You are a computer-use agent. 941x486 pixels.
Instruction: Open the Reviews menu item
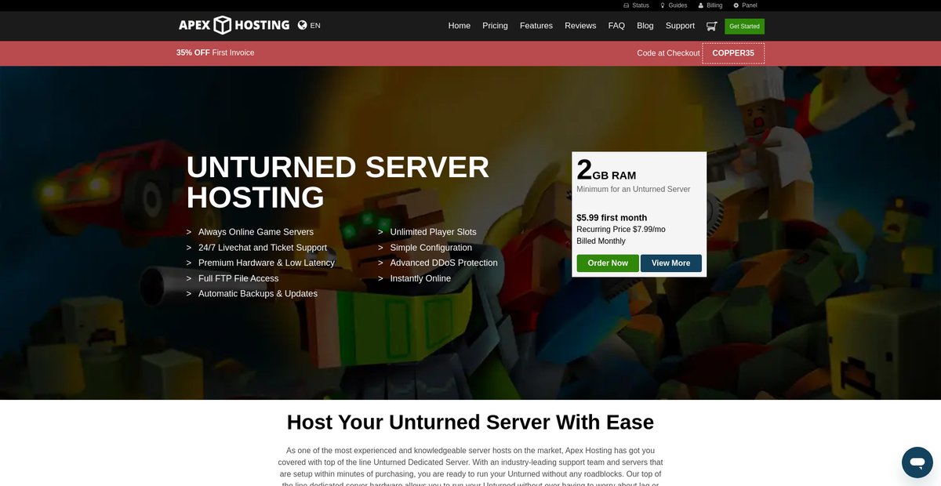coord(580,26)
